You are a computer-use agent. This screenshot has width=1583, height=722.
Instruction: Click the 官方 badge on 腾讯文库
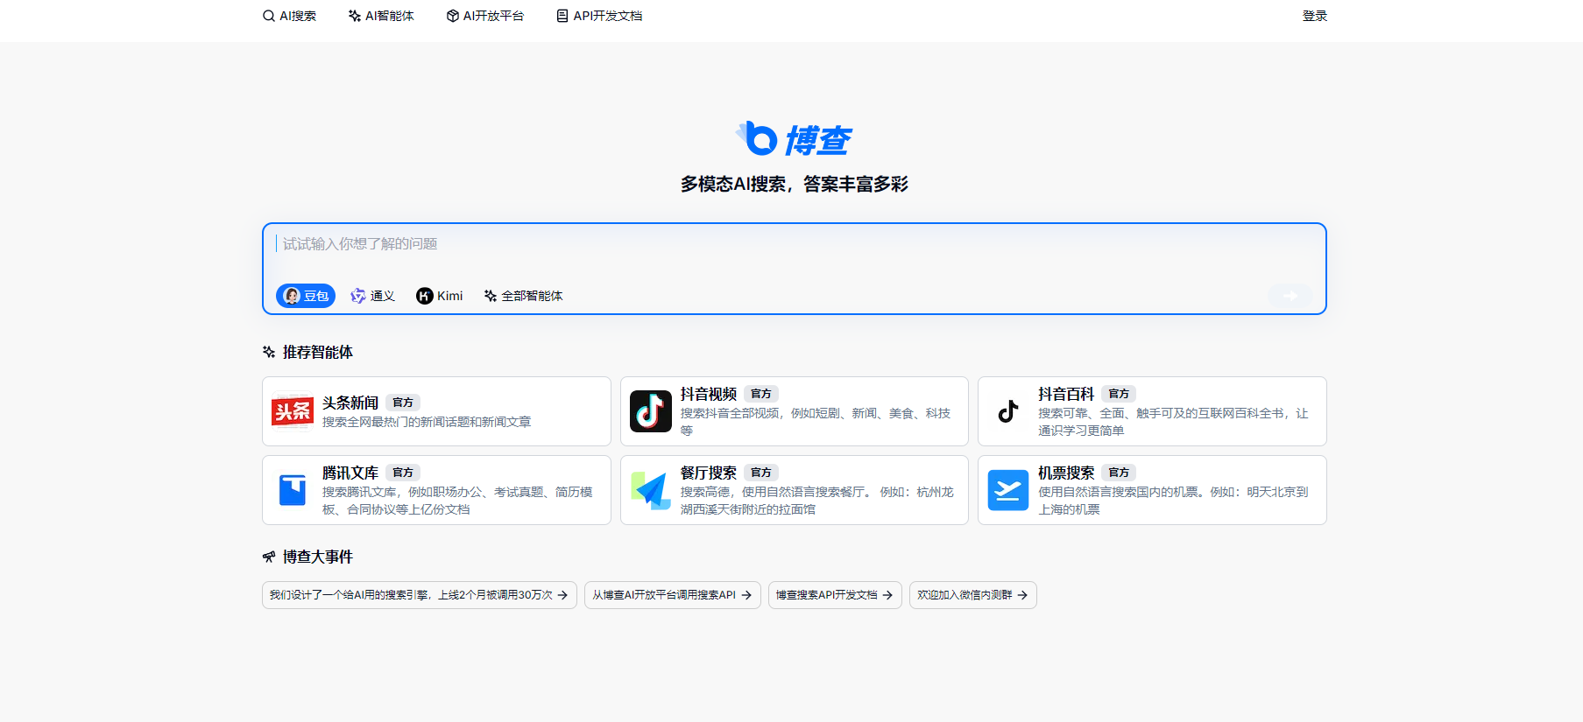pyautogui.click(x=403, y=473)
